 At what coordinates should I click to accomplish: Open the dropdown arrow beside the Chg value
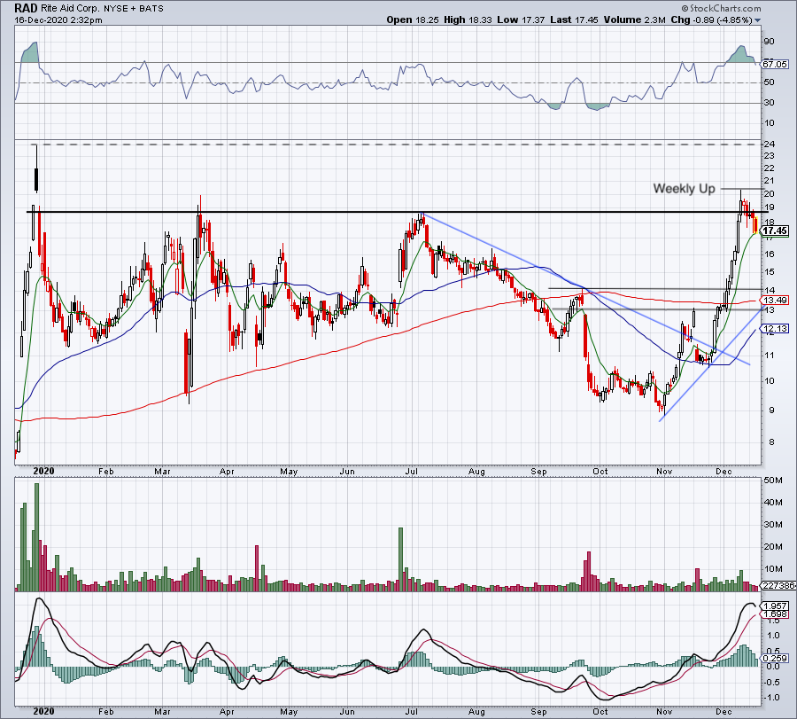(x=758, y=20)
